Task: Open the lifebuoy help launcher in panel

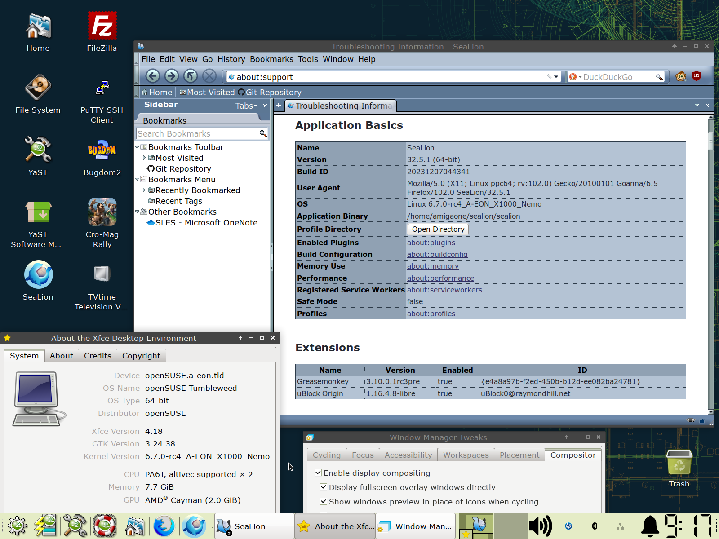Action: pyautogui.click(x=105, y=526)
